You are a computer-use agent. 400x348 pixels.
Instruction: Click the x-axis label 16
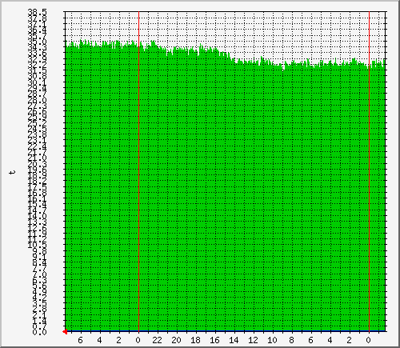pos(214,340)
